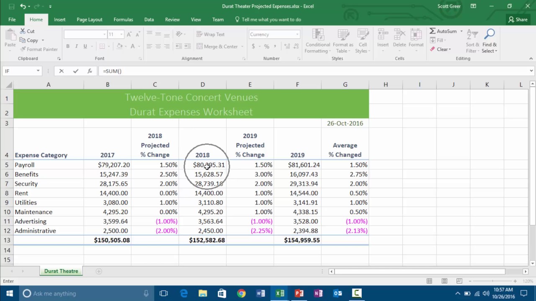Click the zoom slider in status bar

(492, 281)
